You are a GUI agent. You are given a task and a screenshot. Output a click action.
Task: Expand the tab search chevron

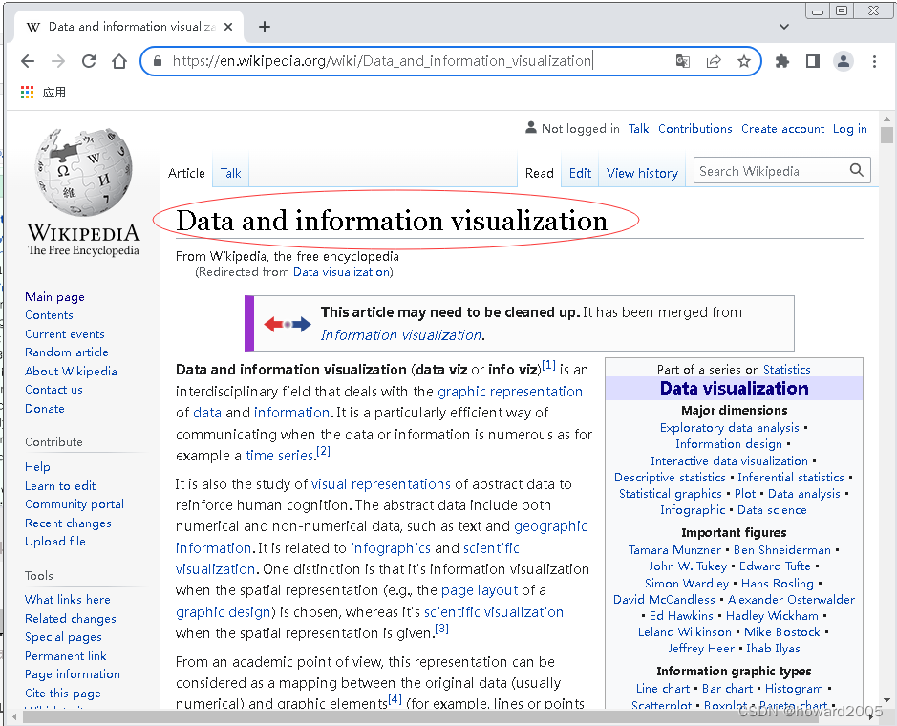[x=784, y=27]
